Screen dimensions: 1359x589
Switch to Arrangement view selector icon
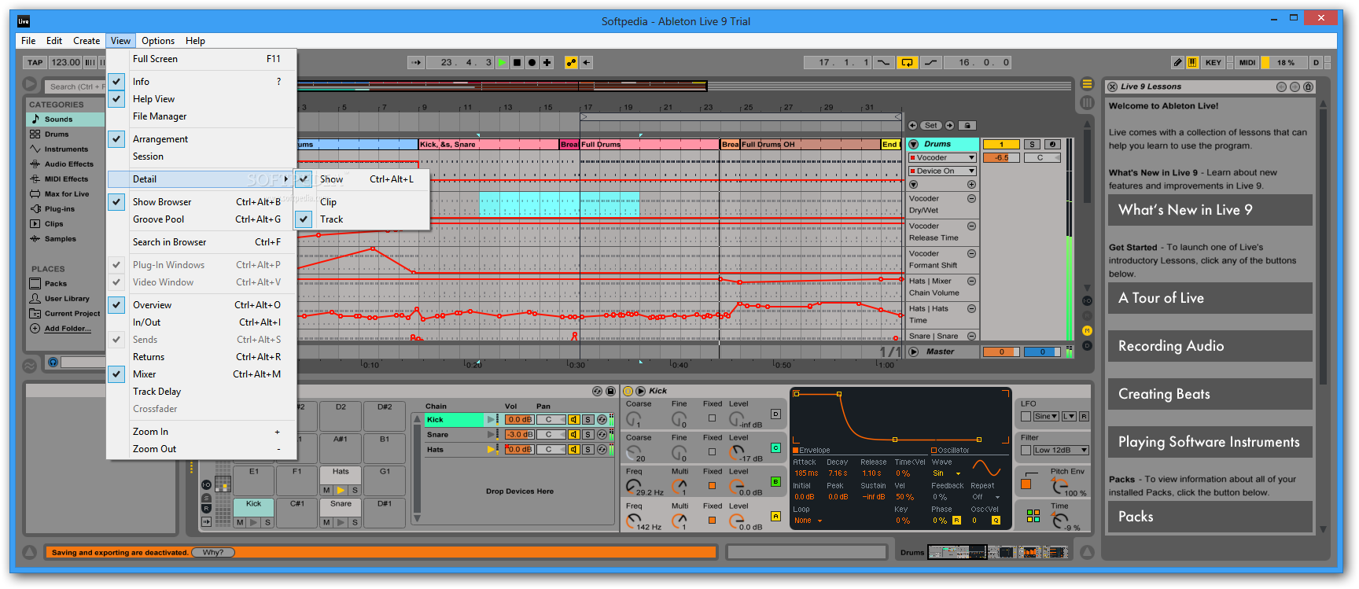point(1087,84)
